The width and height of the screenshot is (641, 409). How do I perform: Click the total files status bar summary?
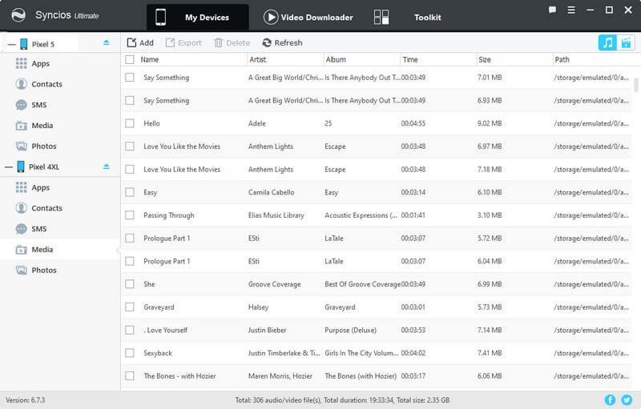[x=342, y=400]
